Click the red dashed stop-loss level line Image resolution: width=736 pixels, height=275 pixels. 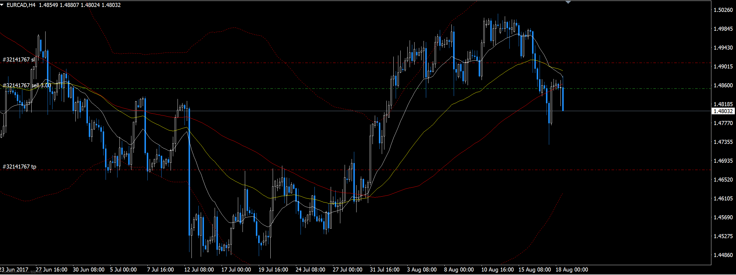pos(355,63)
